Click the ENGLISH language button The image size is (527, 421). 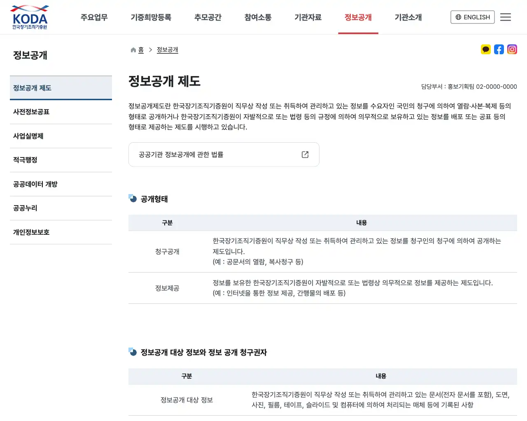(472, 17)
